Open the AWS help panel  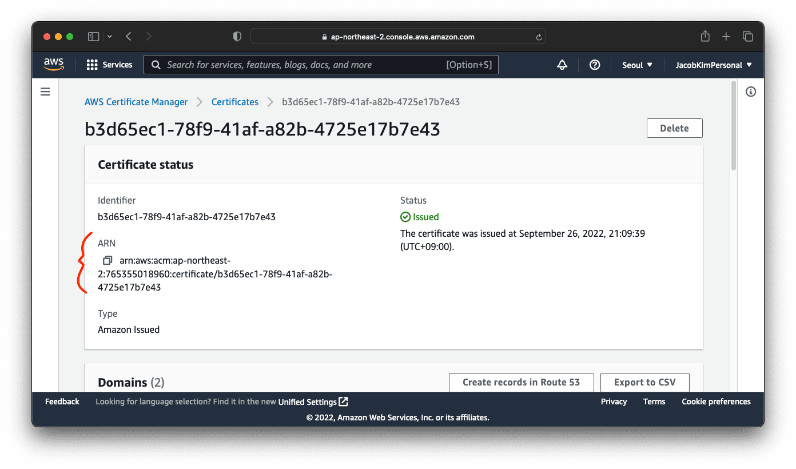coord(594,65)
